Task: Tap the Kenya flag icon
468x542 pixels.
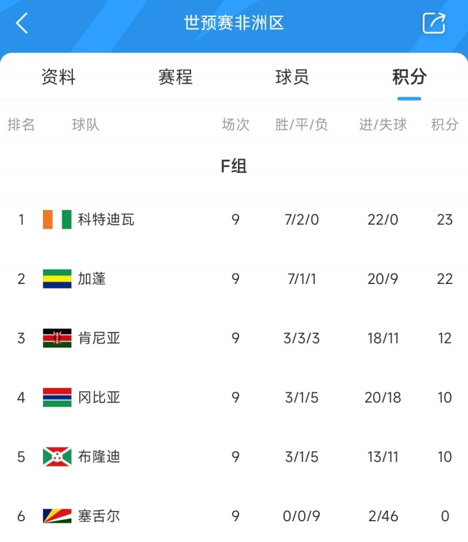Action: click(57, 338)
